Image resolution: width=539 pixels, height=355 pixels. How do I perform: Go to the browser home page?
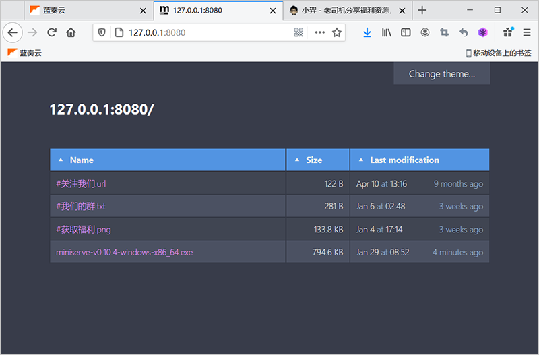(71, 32)
